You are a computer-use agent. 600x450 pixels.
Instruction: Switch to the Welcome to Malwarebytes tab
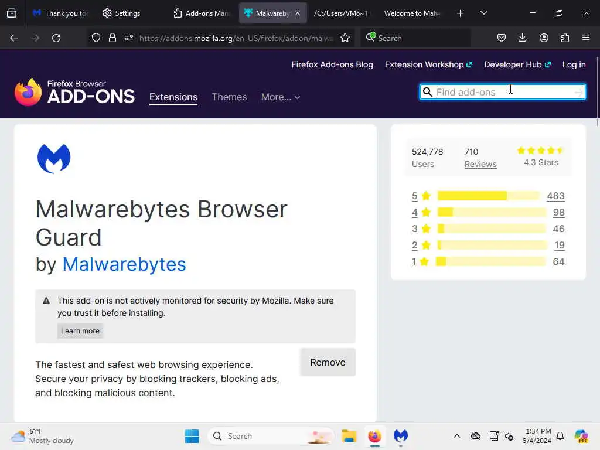click(412, 13)
